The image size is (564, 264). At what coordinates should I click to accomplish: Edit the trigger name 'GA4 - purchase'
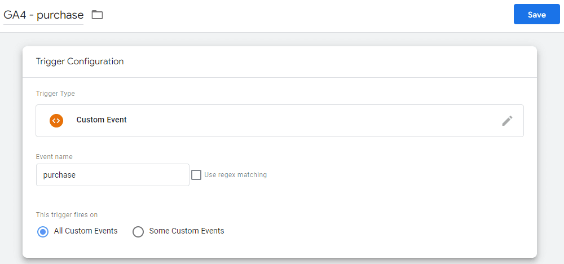(x=43, y=15)
